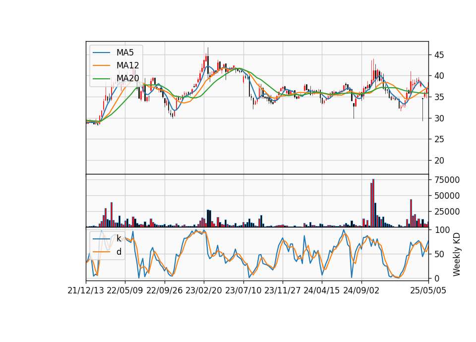The width and height of the screenshot is (476, 342).
Task: Click the blue MA5 line sample in legend
Action: 101,53
